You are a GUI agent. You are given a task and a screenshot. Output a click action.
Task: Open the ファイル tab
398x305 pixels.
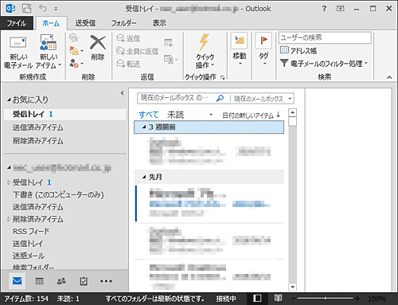tap(17, 23)
